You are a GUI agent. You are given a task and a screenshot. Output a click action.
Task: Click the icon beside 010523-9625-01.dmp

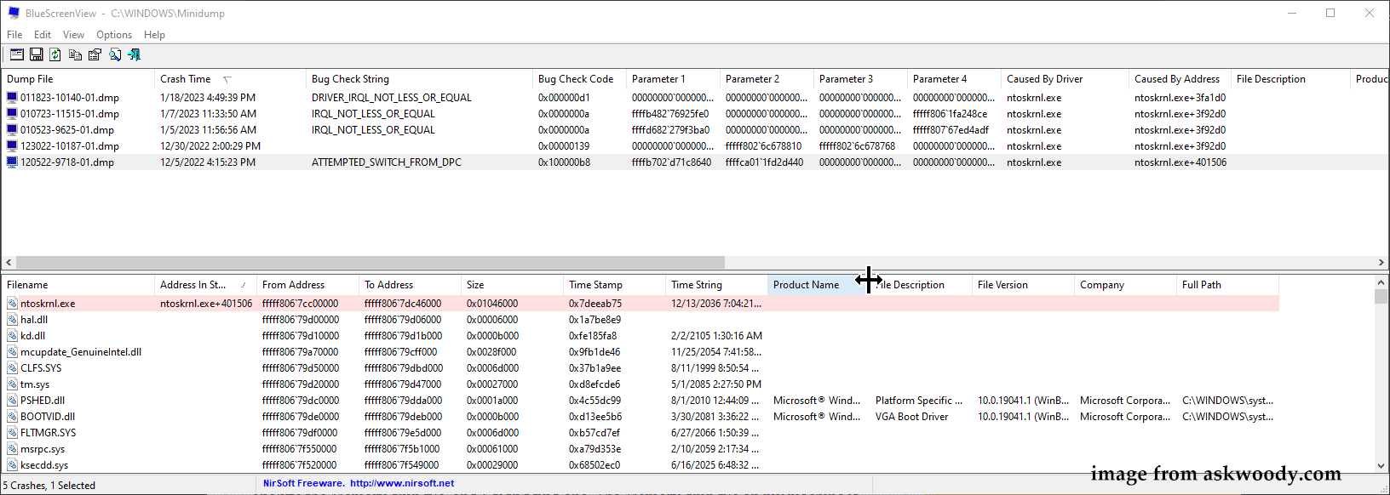coord(12,129)
